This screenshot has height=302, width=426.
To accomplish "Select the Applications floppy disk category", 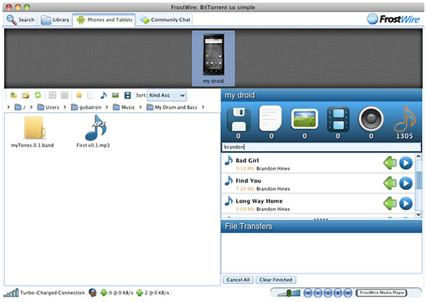I will pos(239,119).
